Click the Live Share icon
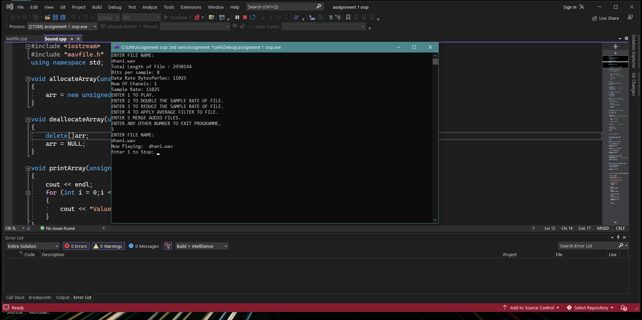Screen dimensions: 642x320 click(x=595, y=18)
